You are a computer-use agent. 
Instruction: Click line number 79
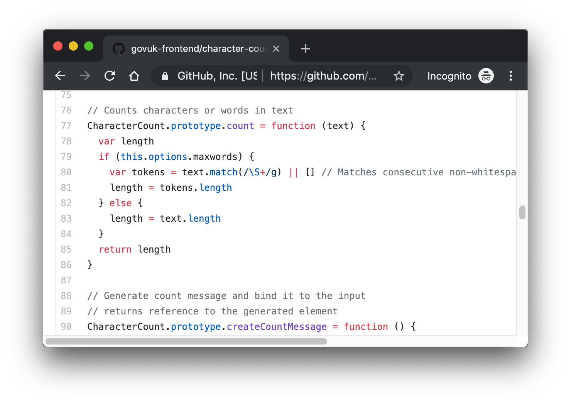[x=66, y=157]
